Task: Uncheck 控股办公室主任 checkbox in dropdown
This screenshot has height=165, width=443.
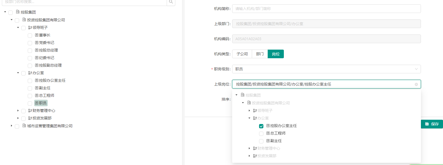Action: tap(261, 126)
